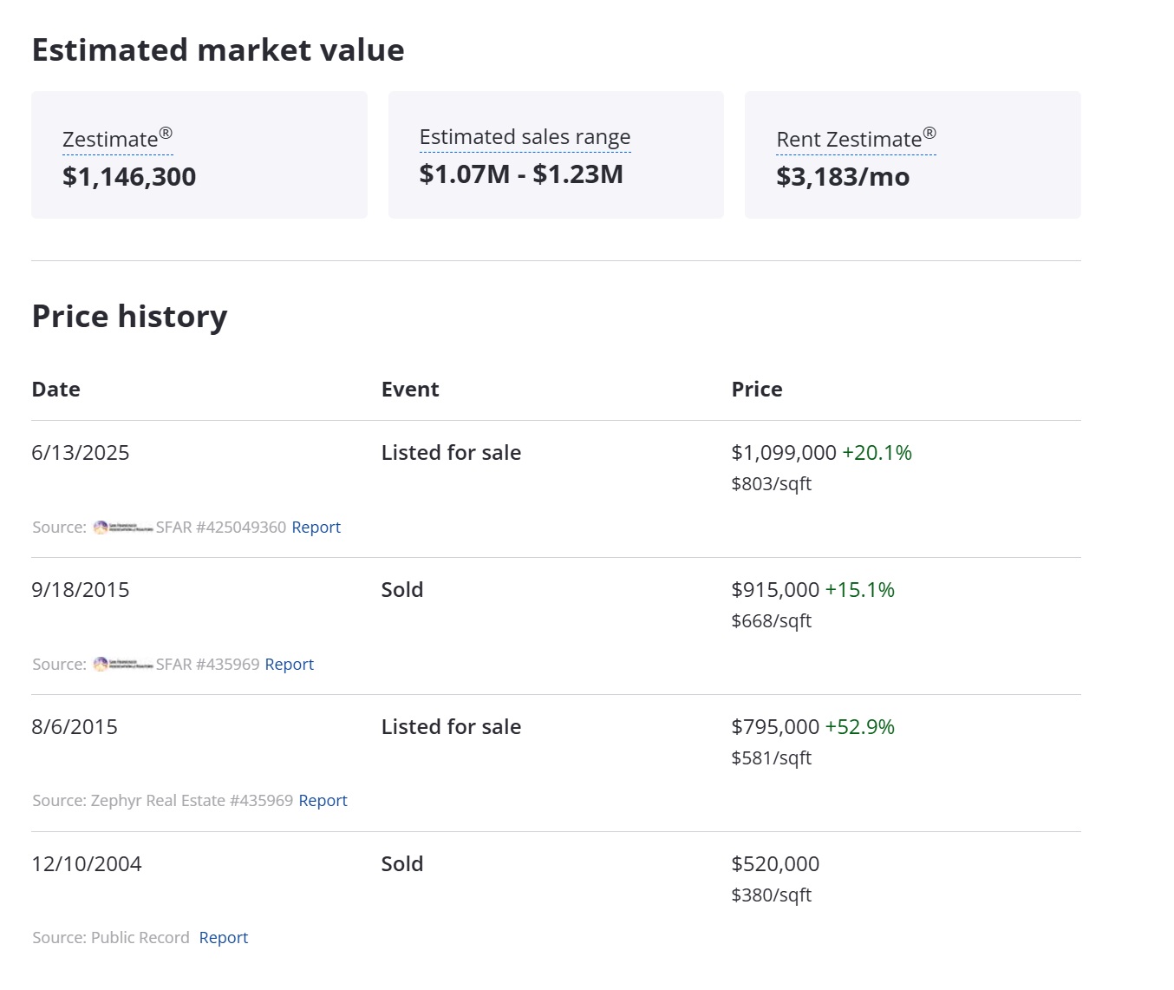The height and width of the screenshot is (990, 1174).
Task: Open Report link for SFAR #425049360
Action: pyautogui.click(x=316, y=528)
